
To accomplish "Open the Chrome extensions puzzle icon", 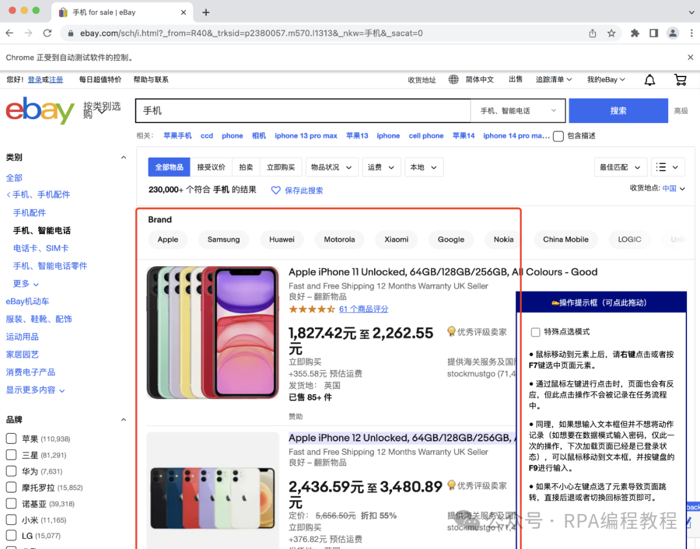I will [635, 33].
